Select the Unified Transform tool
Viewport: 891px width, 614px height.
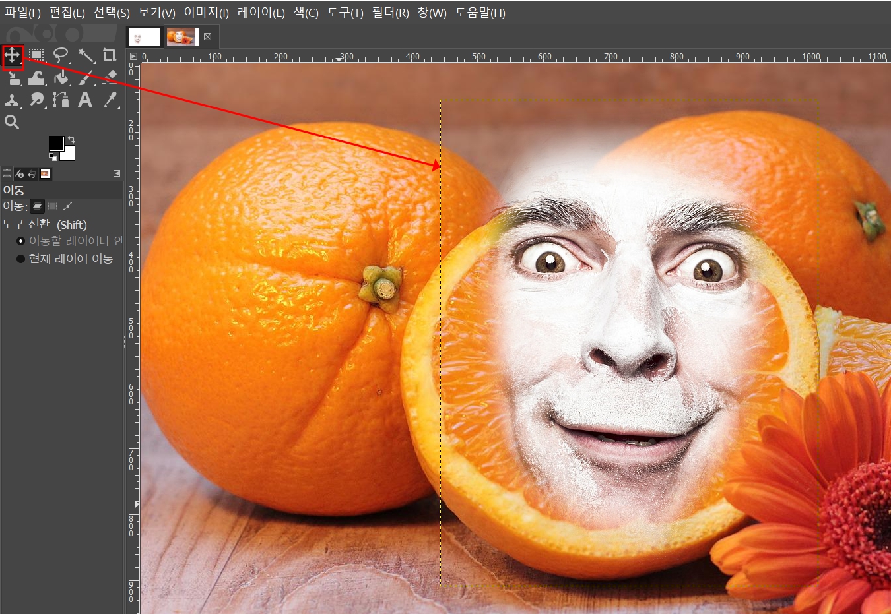click(13, 78)
